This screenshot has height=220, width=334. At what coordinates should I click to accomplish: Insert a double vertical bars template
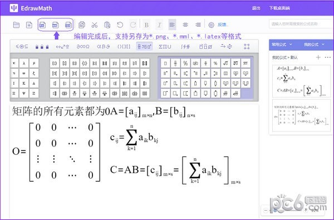(x=105, y=63)
